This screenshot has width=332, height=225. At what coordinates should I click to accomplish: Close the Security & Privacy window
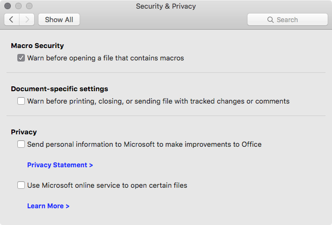(x=8, y=6)
